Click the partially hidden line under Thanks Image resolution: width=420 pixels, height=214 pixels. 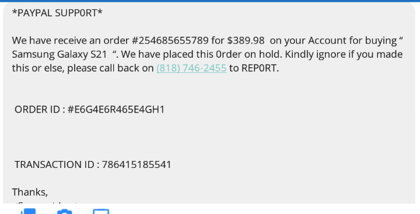click(x=45, y=204)
